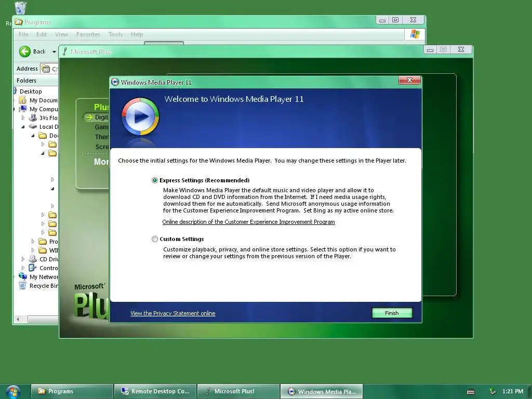Select Themes item in Microsoft Plus! menu
The image size is (532, 399).
(x=102, y=137)
